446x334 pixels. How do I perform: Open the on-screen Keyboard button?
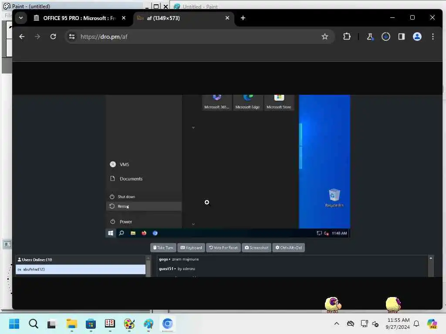coord(191,247)
